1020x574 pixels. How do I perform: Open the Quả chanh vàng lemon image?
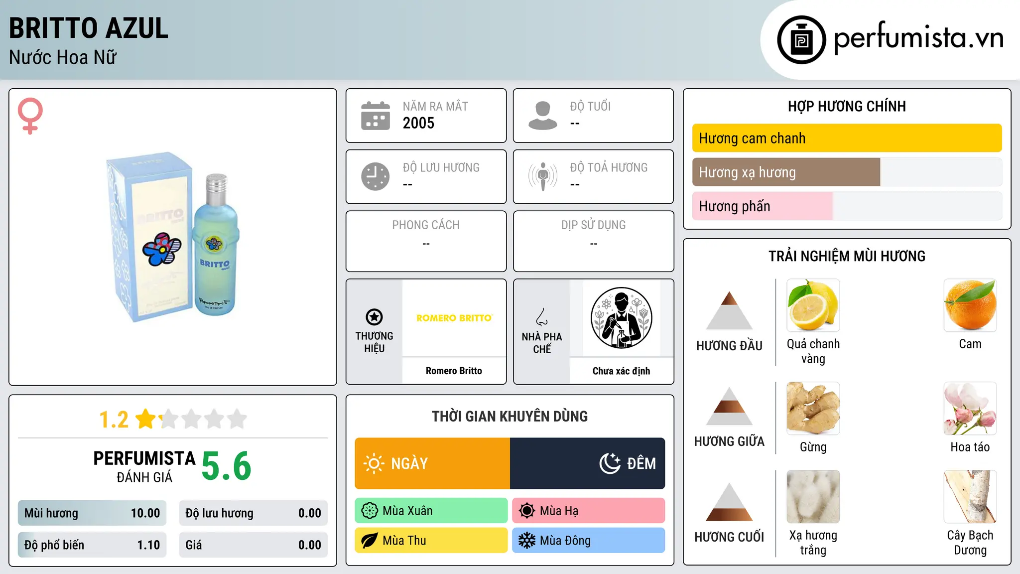[x=813, y=305]
